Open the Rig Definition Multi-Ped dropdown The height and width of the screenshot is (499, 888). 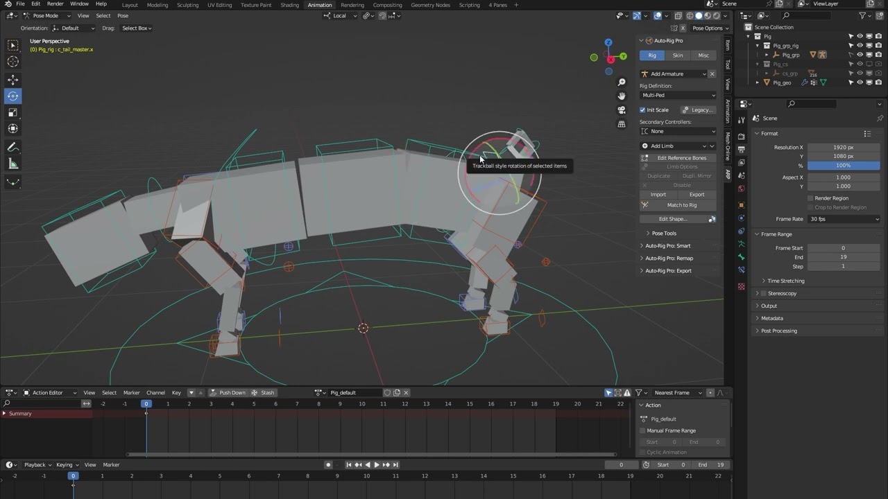coord(678,95)
